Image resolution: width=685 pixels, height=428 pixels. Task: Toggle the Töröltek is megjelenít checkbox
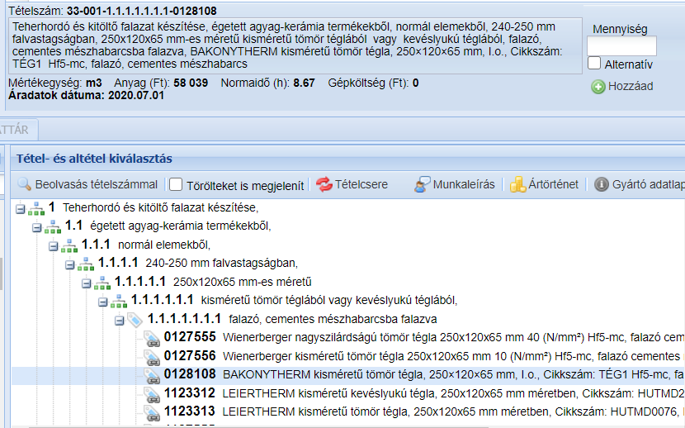[x=176, y=184]
